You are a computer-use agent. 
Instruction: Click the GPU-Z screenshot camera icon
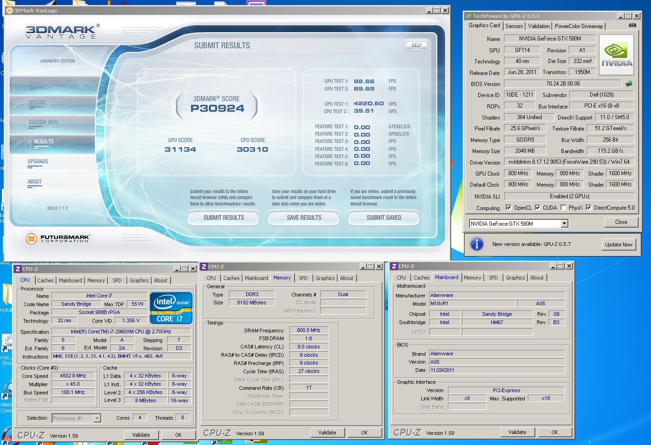pyautogui.click(x=633, y=25)
